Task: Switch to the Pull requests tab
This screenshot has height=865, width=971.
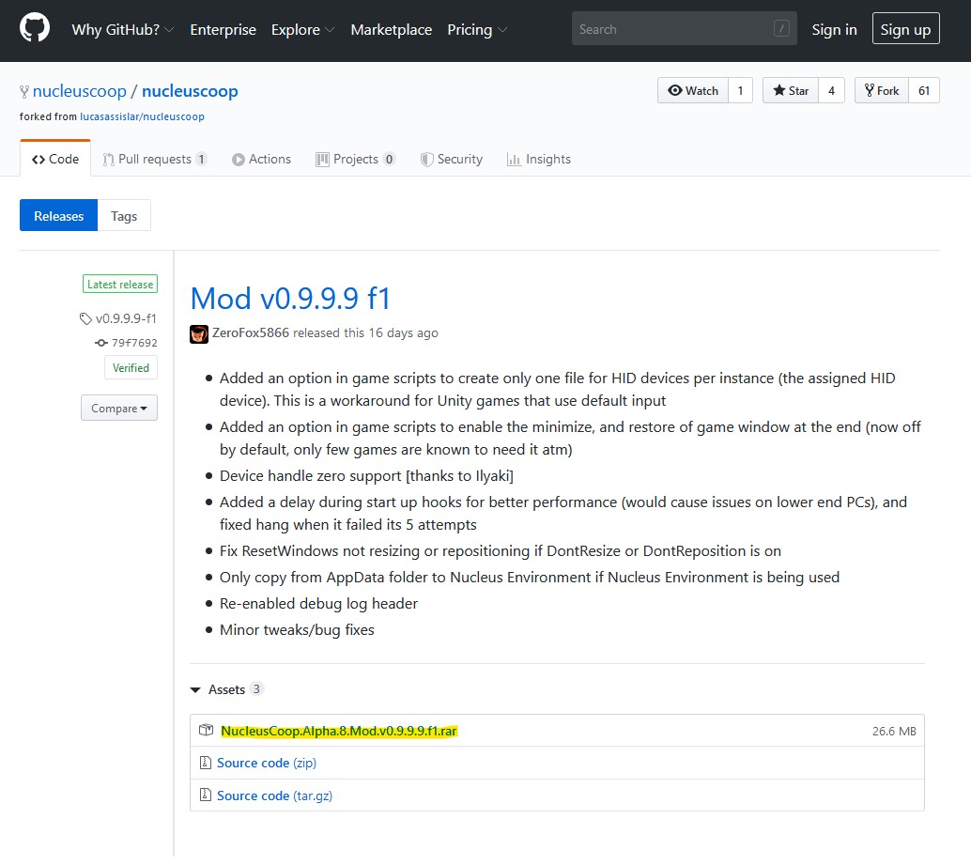Action: tap(154, 159)
